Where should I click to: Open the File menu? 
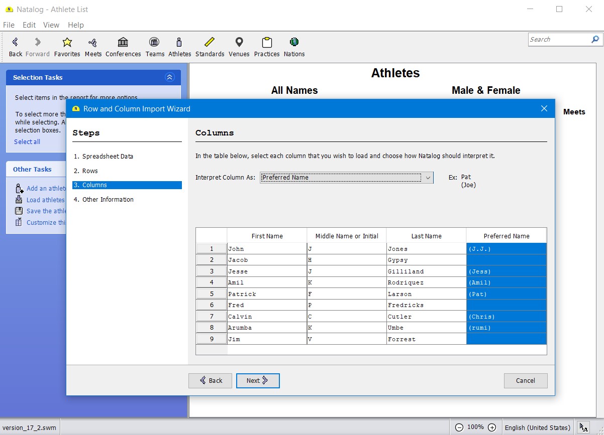pos(9,25)
